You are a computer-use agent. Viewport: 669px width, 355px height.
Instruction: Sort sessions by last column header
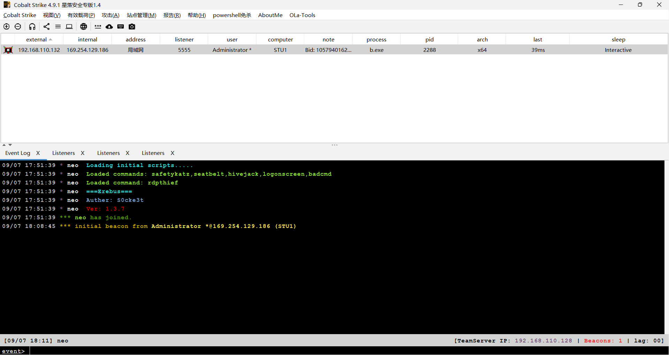(538, 39)
